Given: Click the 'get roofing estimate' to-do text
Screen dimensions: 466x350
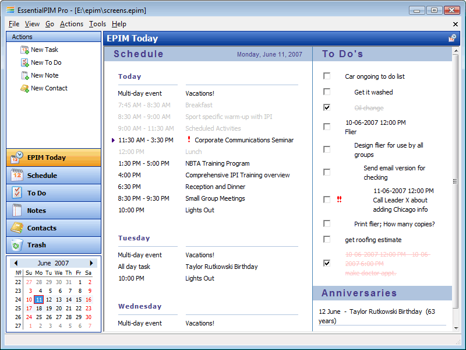Looking at the screenshot, I should (373, 240).
